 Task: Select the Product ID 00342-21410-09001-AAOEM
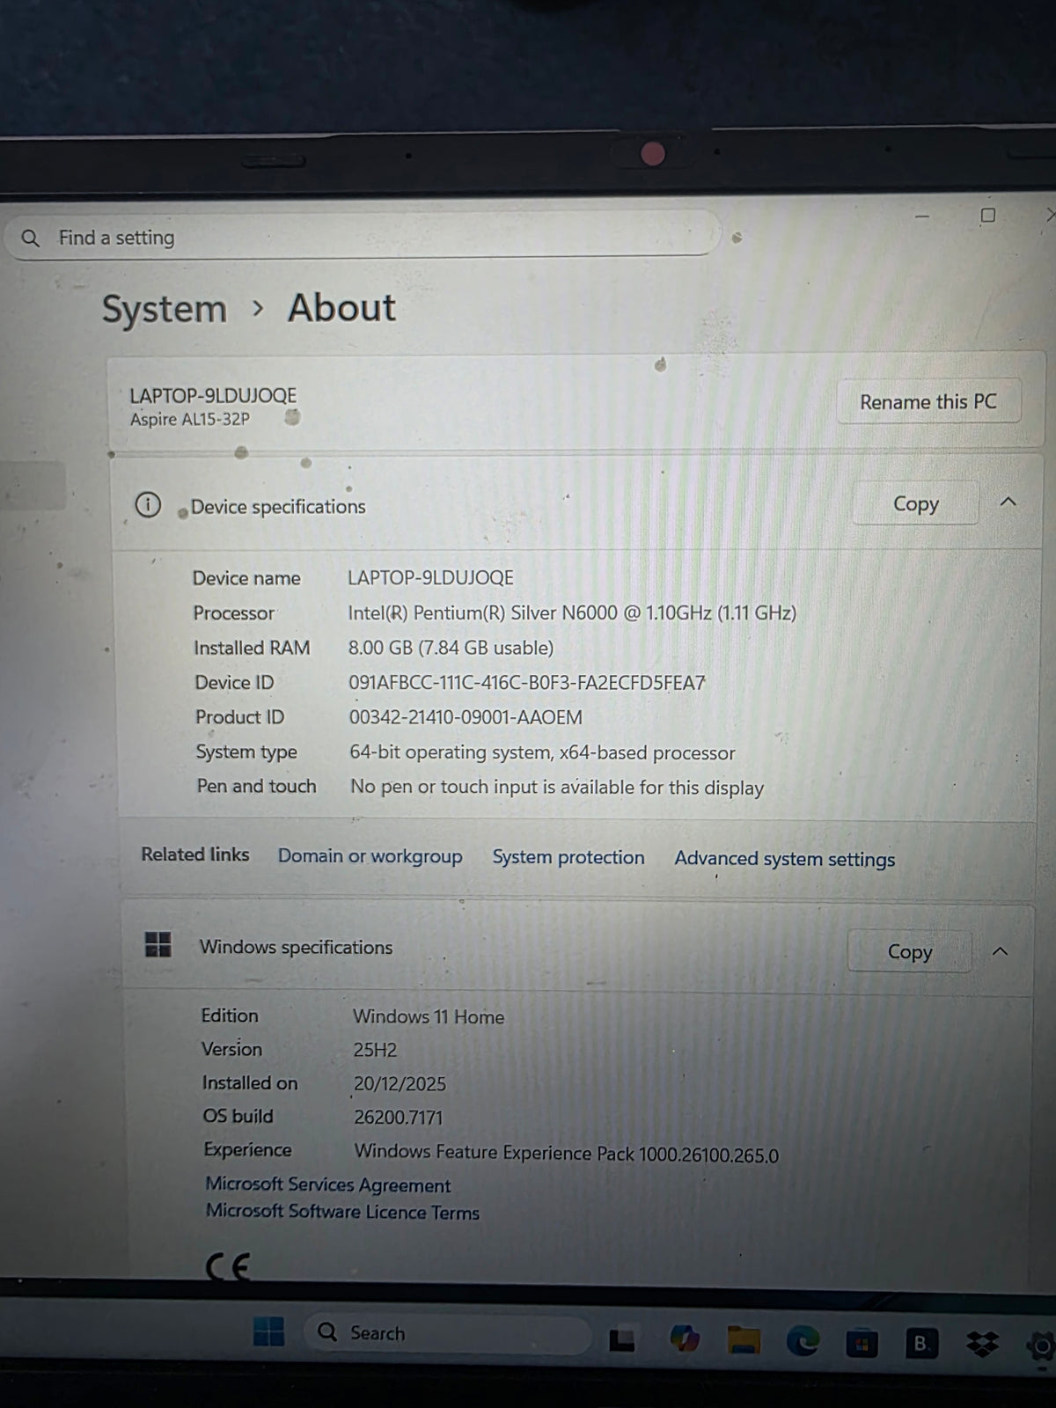pyautogui.click(x=466, y=717)
